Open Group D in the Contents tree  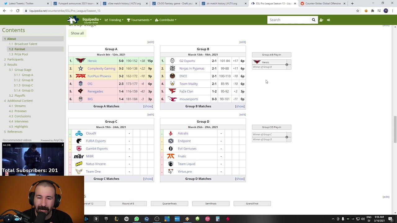27,90
